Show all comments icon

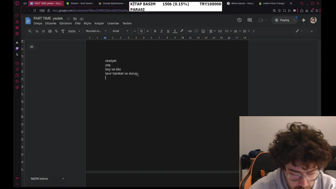[x=250, y=20]
